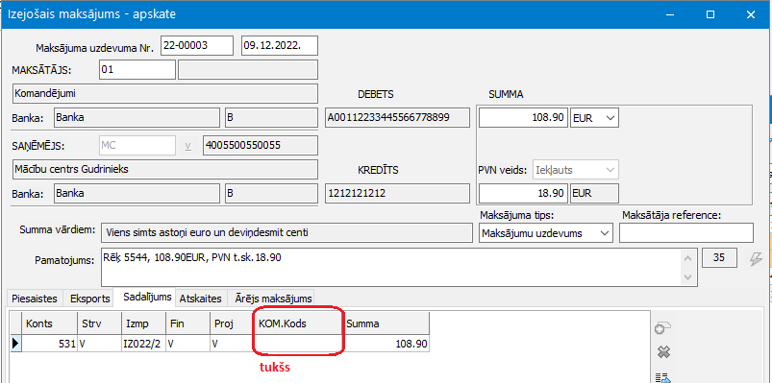Click the delete row X icon
772x383 pixels.
pyautogui.click(x=663, y=352)
